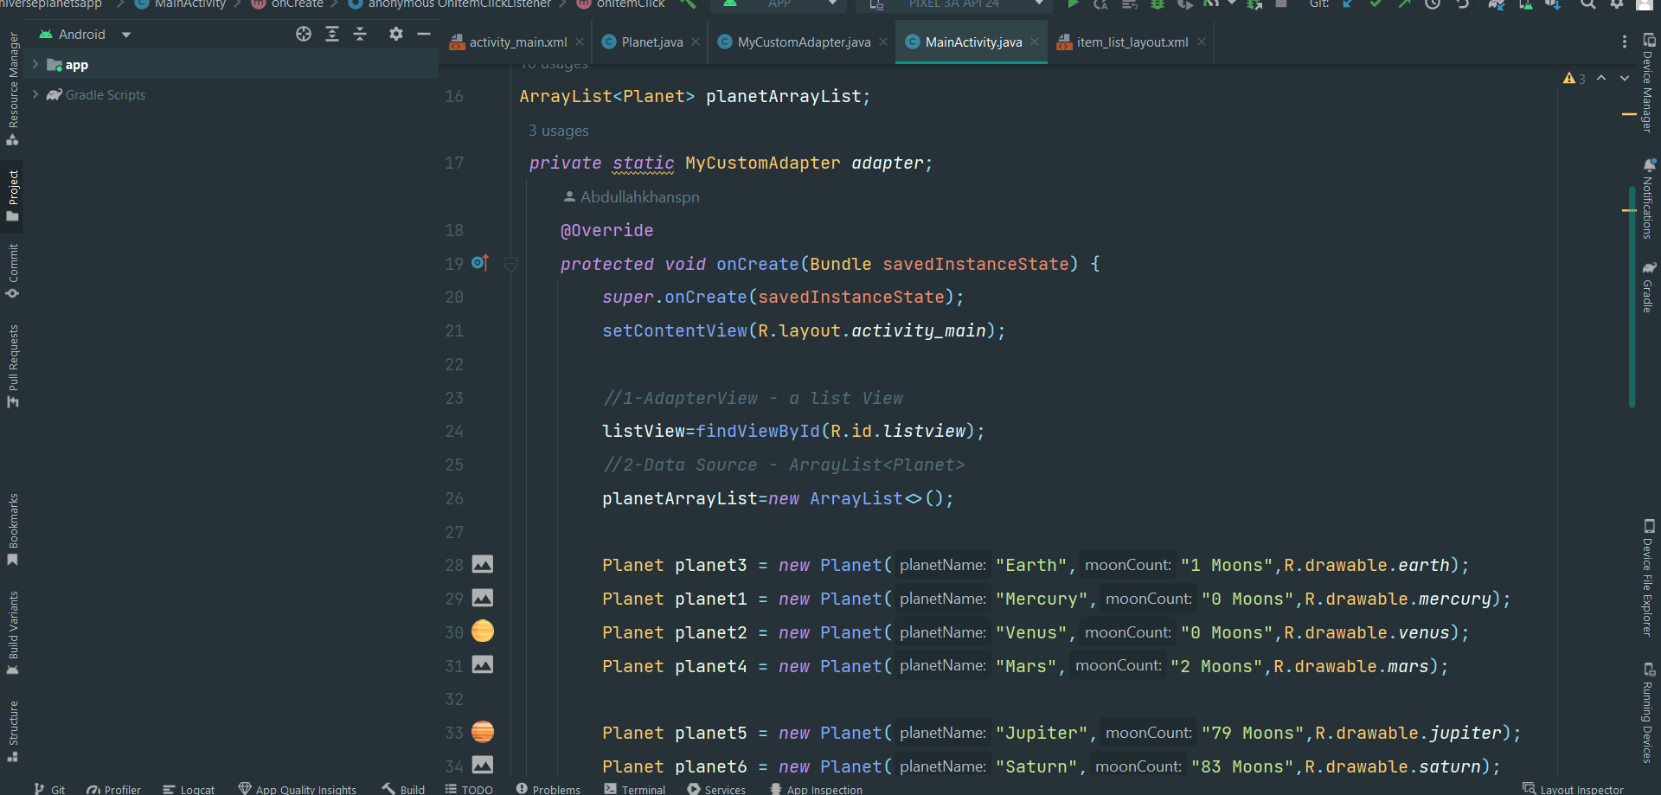1661x795 pixels.
Task: Select opened file with the crosshair icon
Action: (x=304, y=34)
